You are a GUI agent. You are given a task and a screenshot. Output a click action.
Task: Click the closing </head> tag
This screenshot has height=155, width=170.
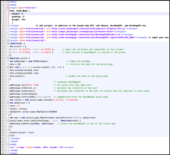[14, 141]
